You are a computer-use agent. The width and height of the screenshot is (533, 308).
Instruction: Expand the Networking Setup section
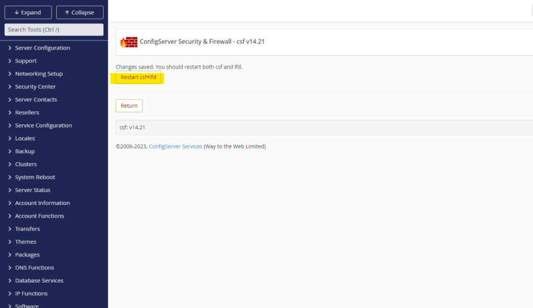pos(39,74)
